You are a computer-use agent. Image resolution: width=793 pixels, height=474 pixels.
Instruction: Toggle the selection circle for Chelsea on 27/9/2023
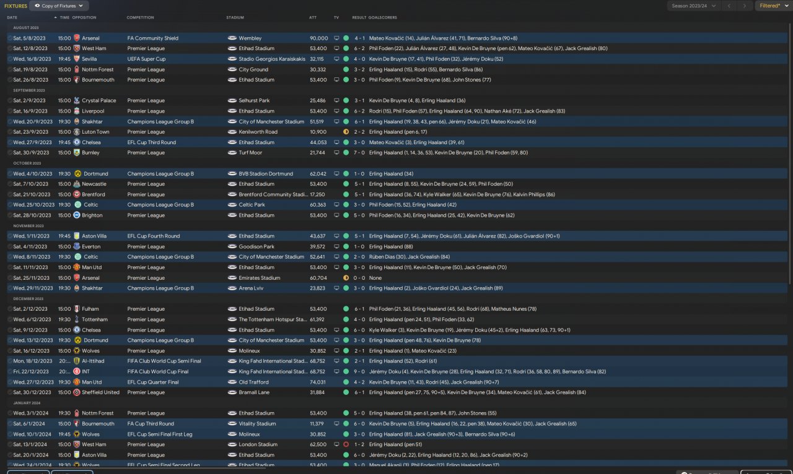click(x=9, y=142)
